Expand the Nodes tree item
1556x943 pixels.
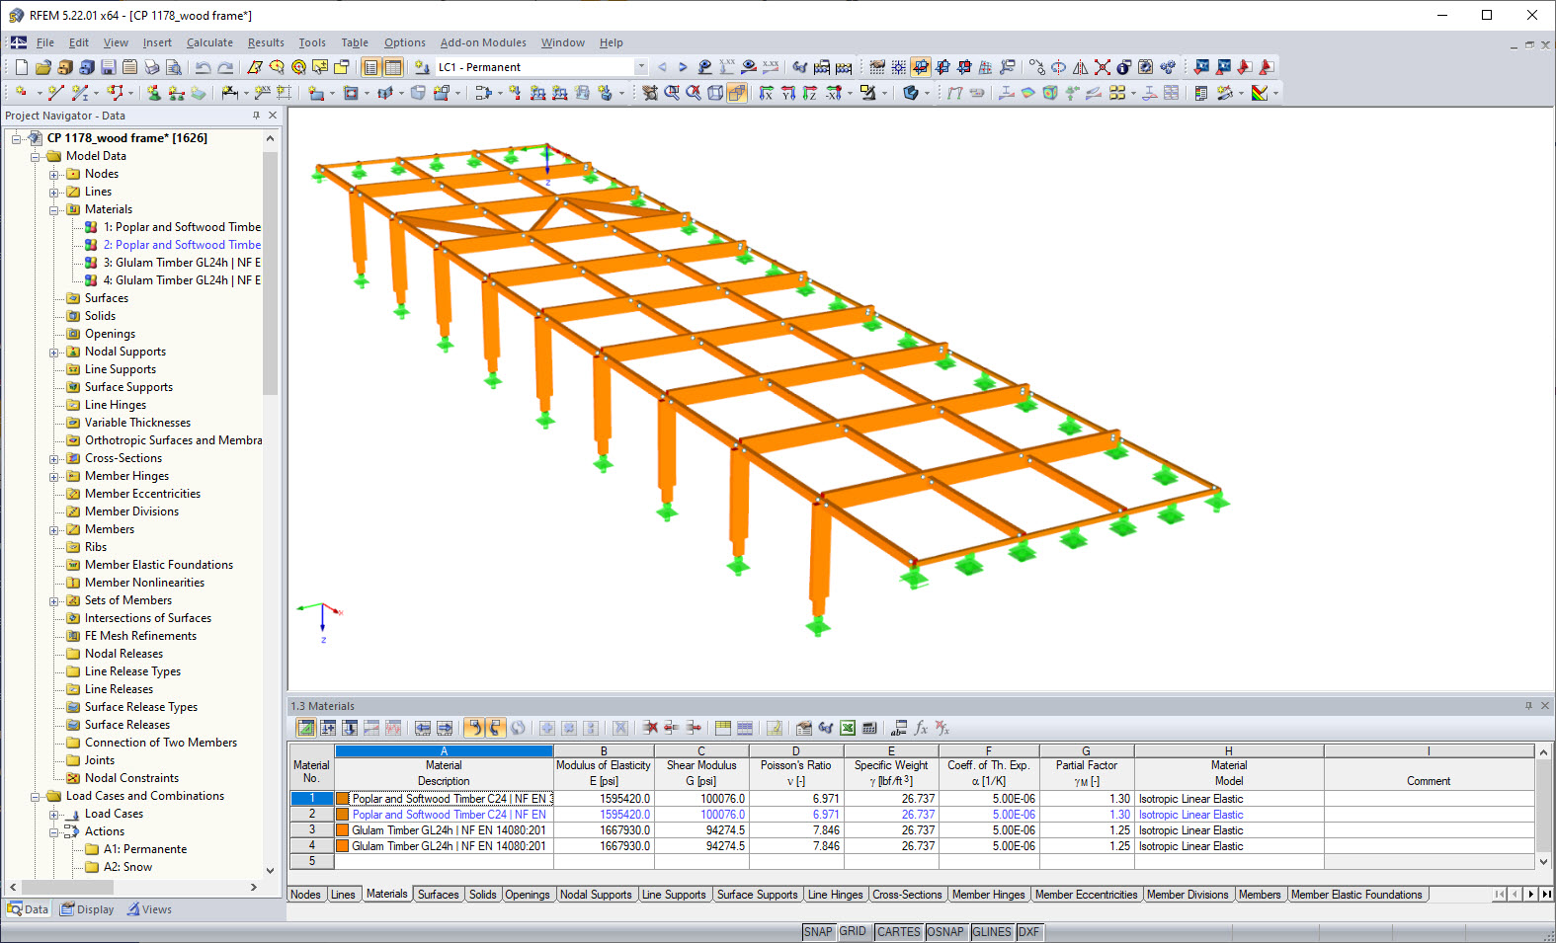54,174
